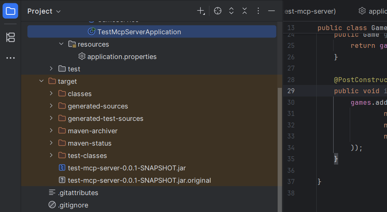Click the 'return' keyword on line 25
The height and width of the screenshot is (212, 387).
[363, 45]
